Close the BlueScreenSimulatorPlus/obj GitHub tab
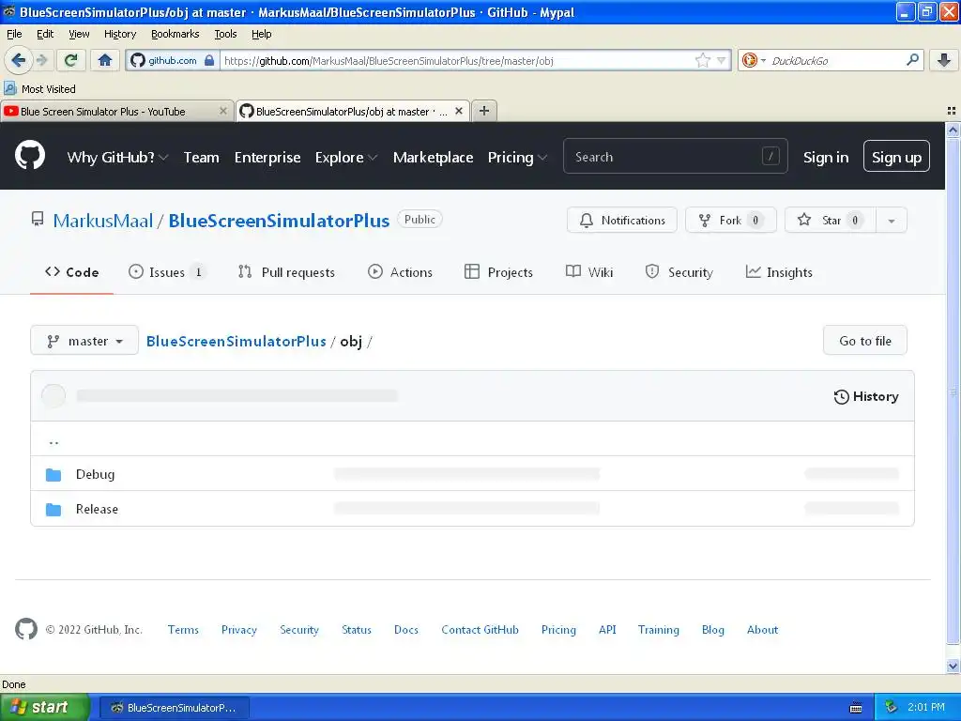This screenshot has height=721, width=961. (x=458, y=111)
